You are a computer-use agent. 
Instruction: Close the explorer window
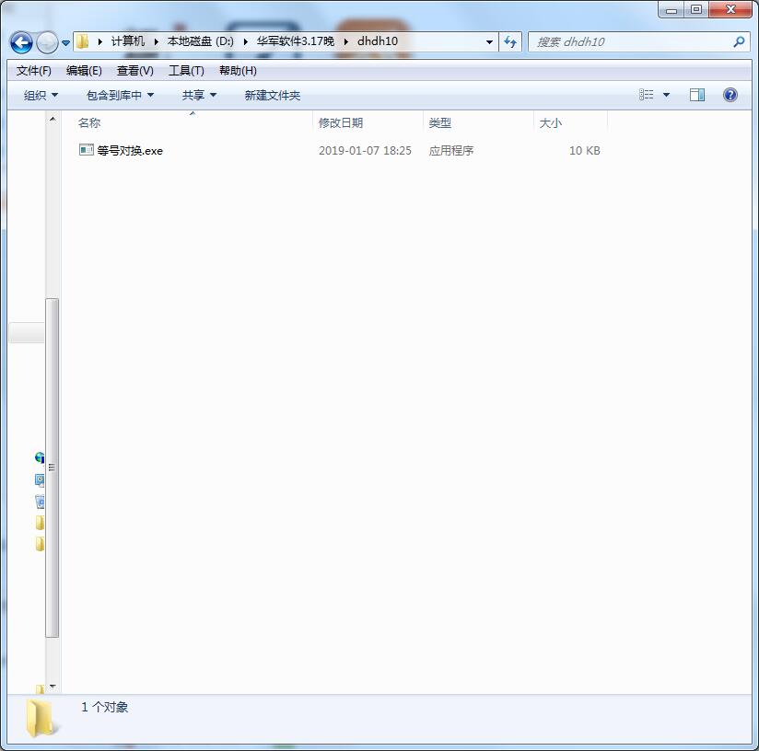730,9
